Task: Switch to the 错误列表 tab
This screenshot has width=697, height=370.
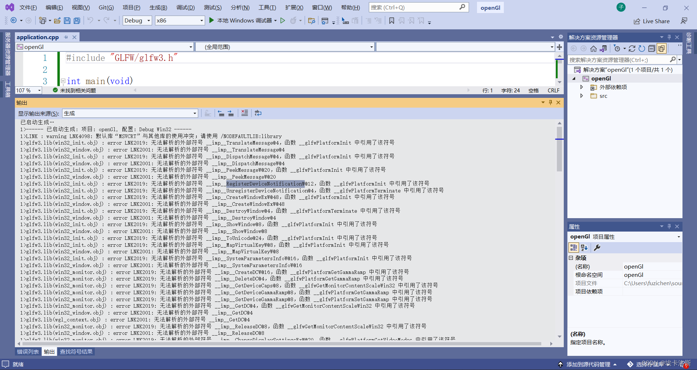Action: [x=28, y=352]
